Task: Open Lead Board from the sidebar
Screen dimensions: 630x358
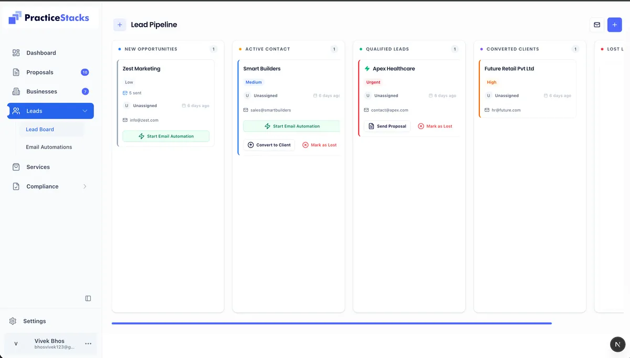Action: click(x=39, y=129)
